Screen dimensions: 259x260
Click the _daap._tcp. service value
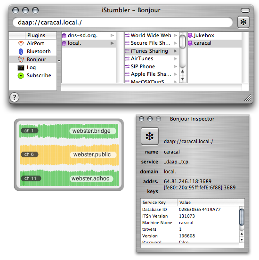pyautogui.click(x=177, y=162)
